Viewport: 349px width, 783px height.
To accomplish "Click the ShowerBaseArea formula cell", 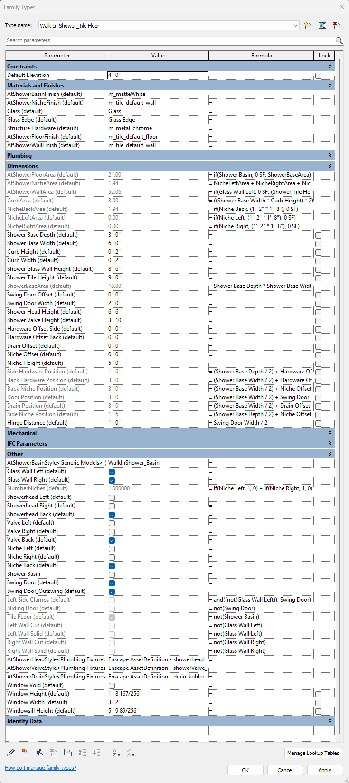I will (x=261, y=286).
